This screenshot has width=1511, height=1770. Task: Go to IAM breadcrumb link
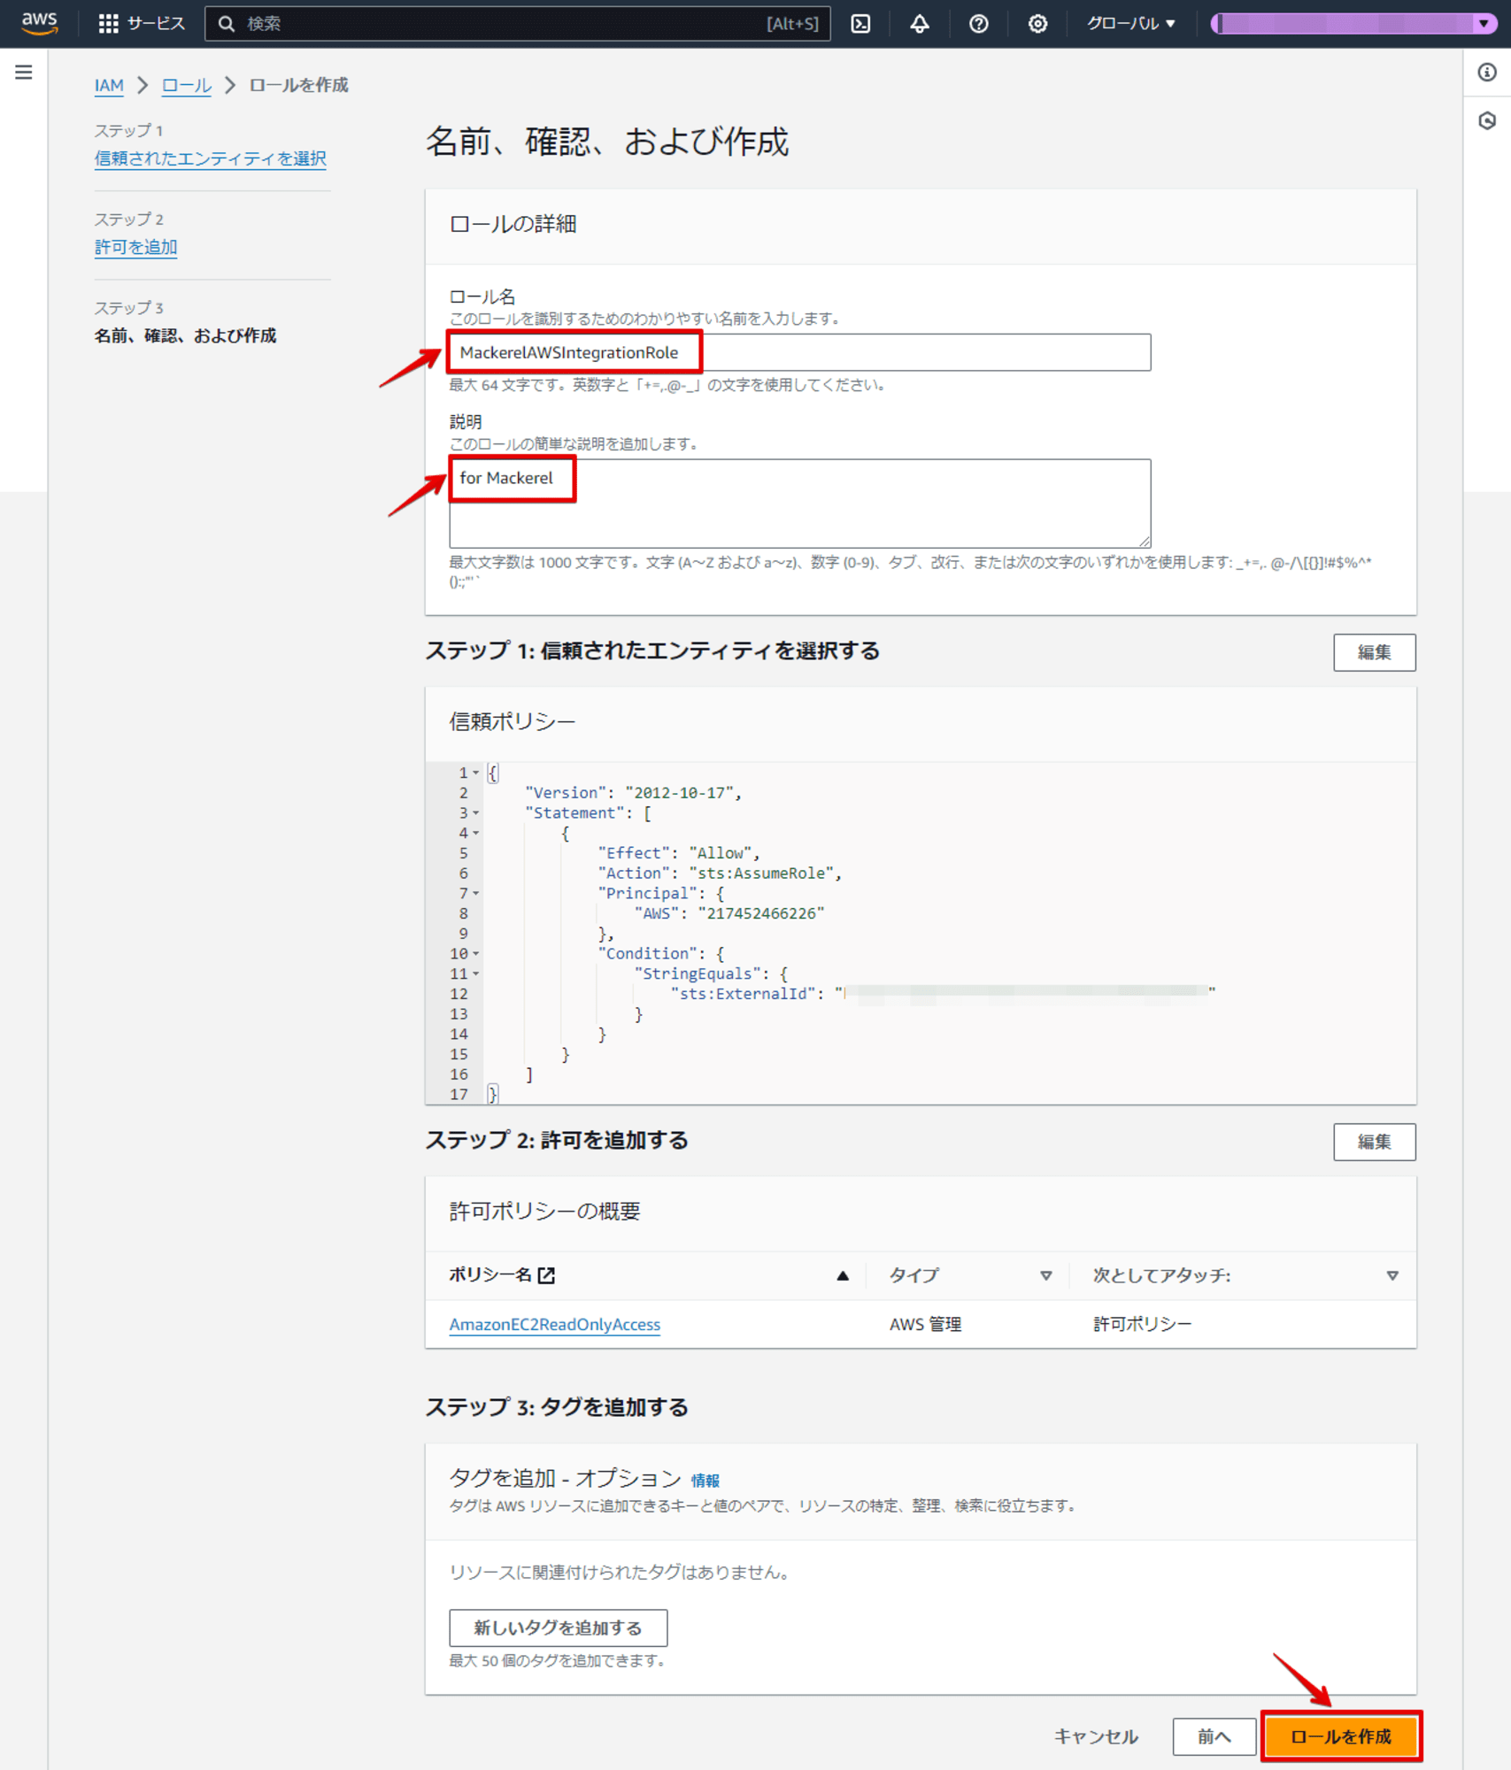109,85
